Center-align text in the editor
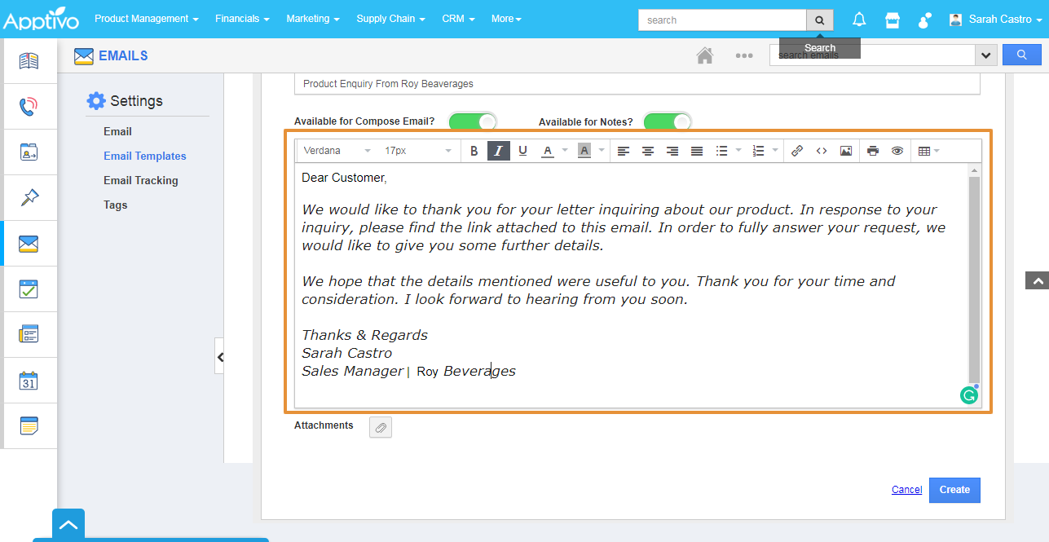The image size is (1049, 542). click(648, 151)
